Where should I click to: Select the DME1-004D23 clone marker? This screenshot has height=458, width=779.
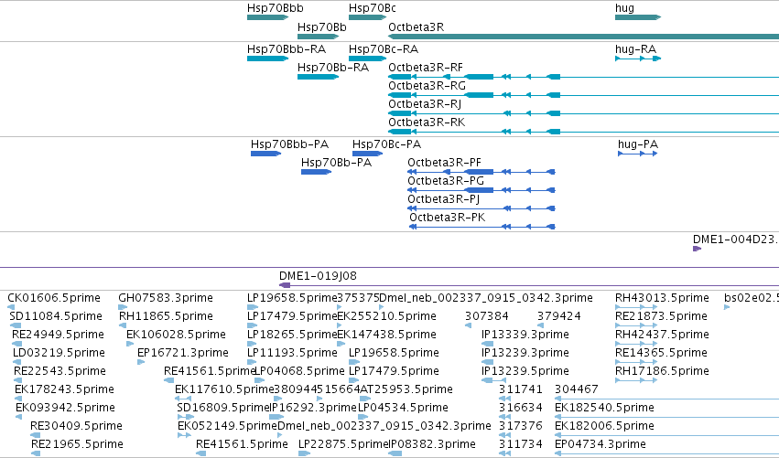[x=697, y=249]
